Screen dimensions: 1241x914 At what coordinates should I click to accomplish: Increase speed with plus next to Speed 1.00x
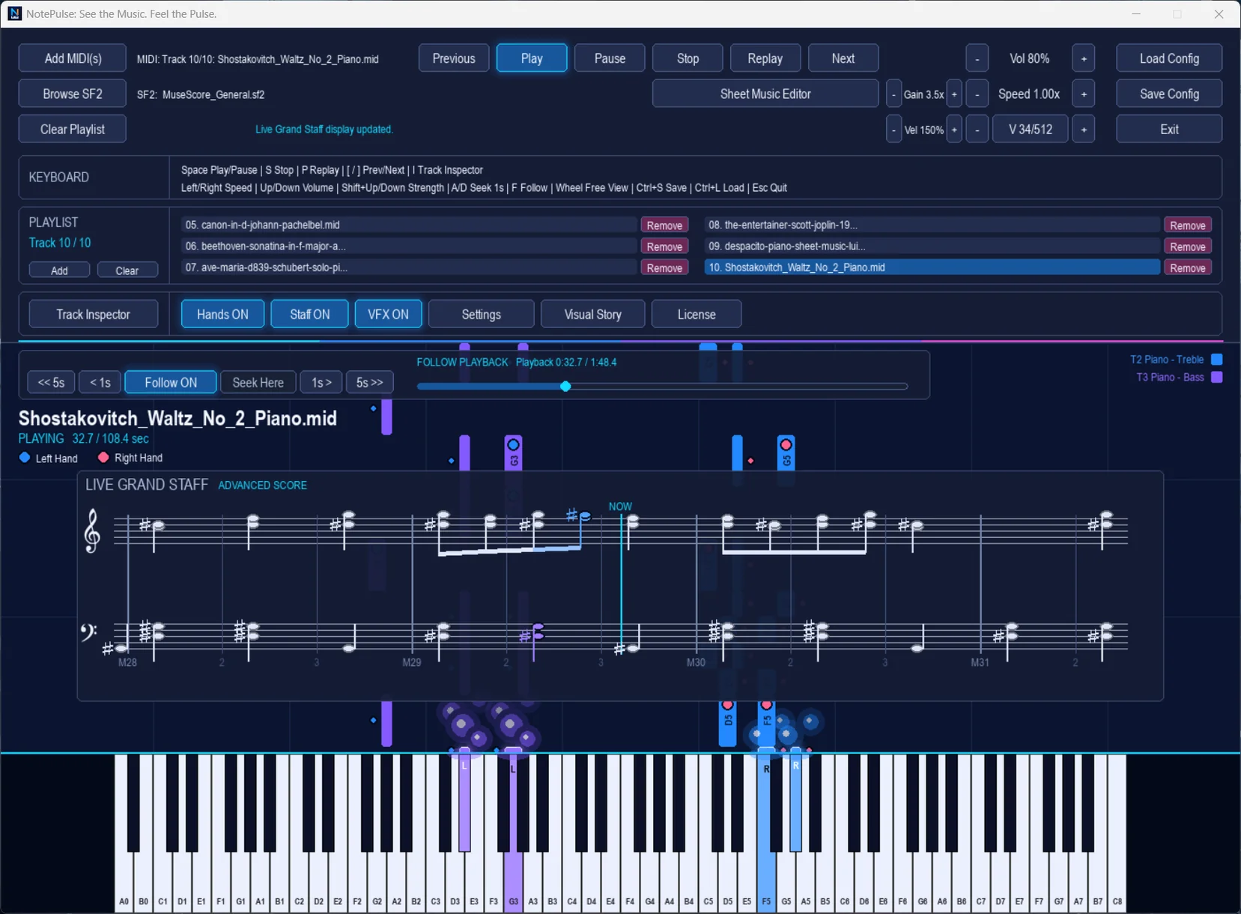point(1084,94)
